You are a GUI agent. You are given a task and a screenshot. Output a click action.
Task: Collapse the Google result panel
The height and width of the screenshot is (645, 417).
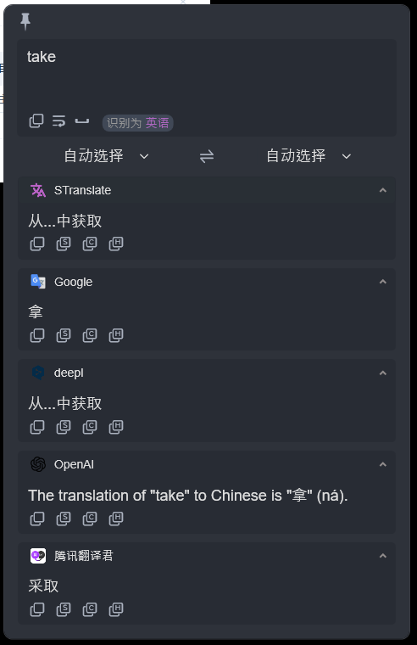[x=383, y=282]
